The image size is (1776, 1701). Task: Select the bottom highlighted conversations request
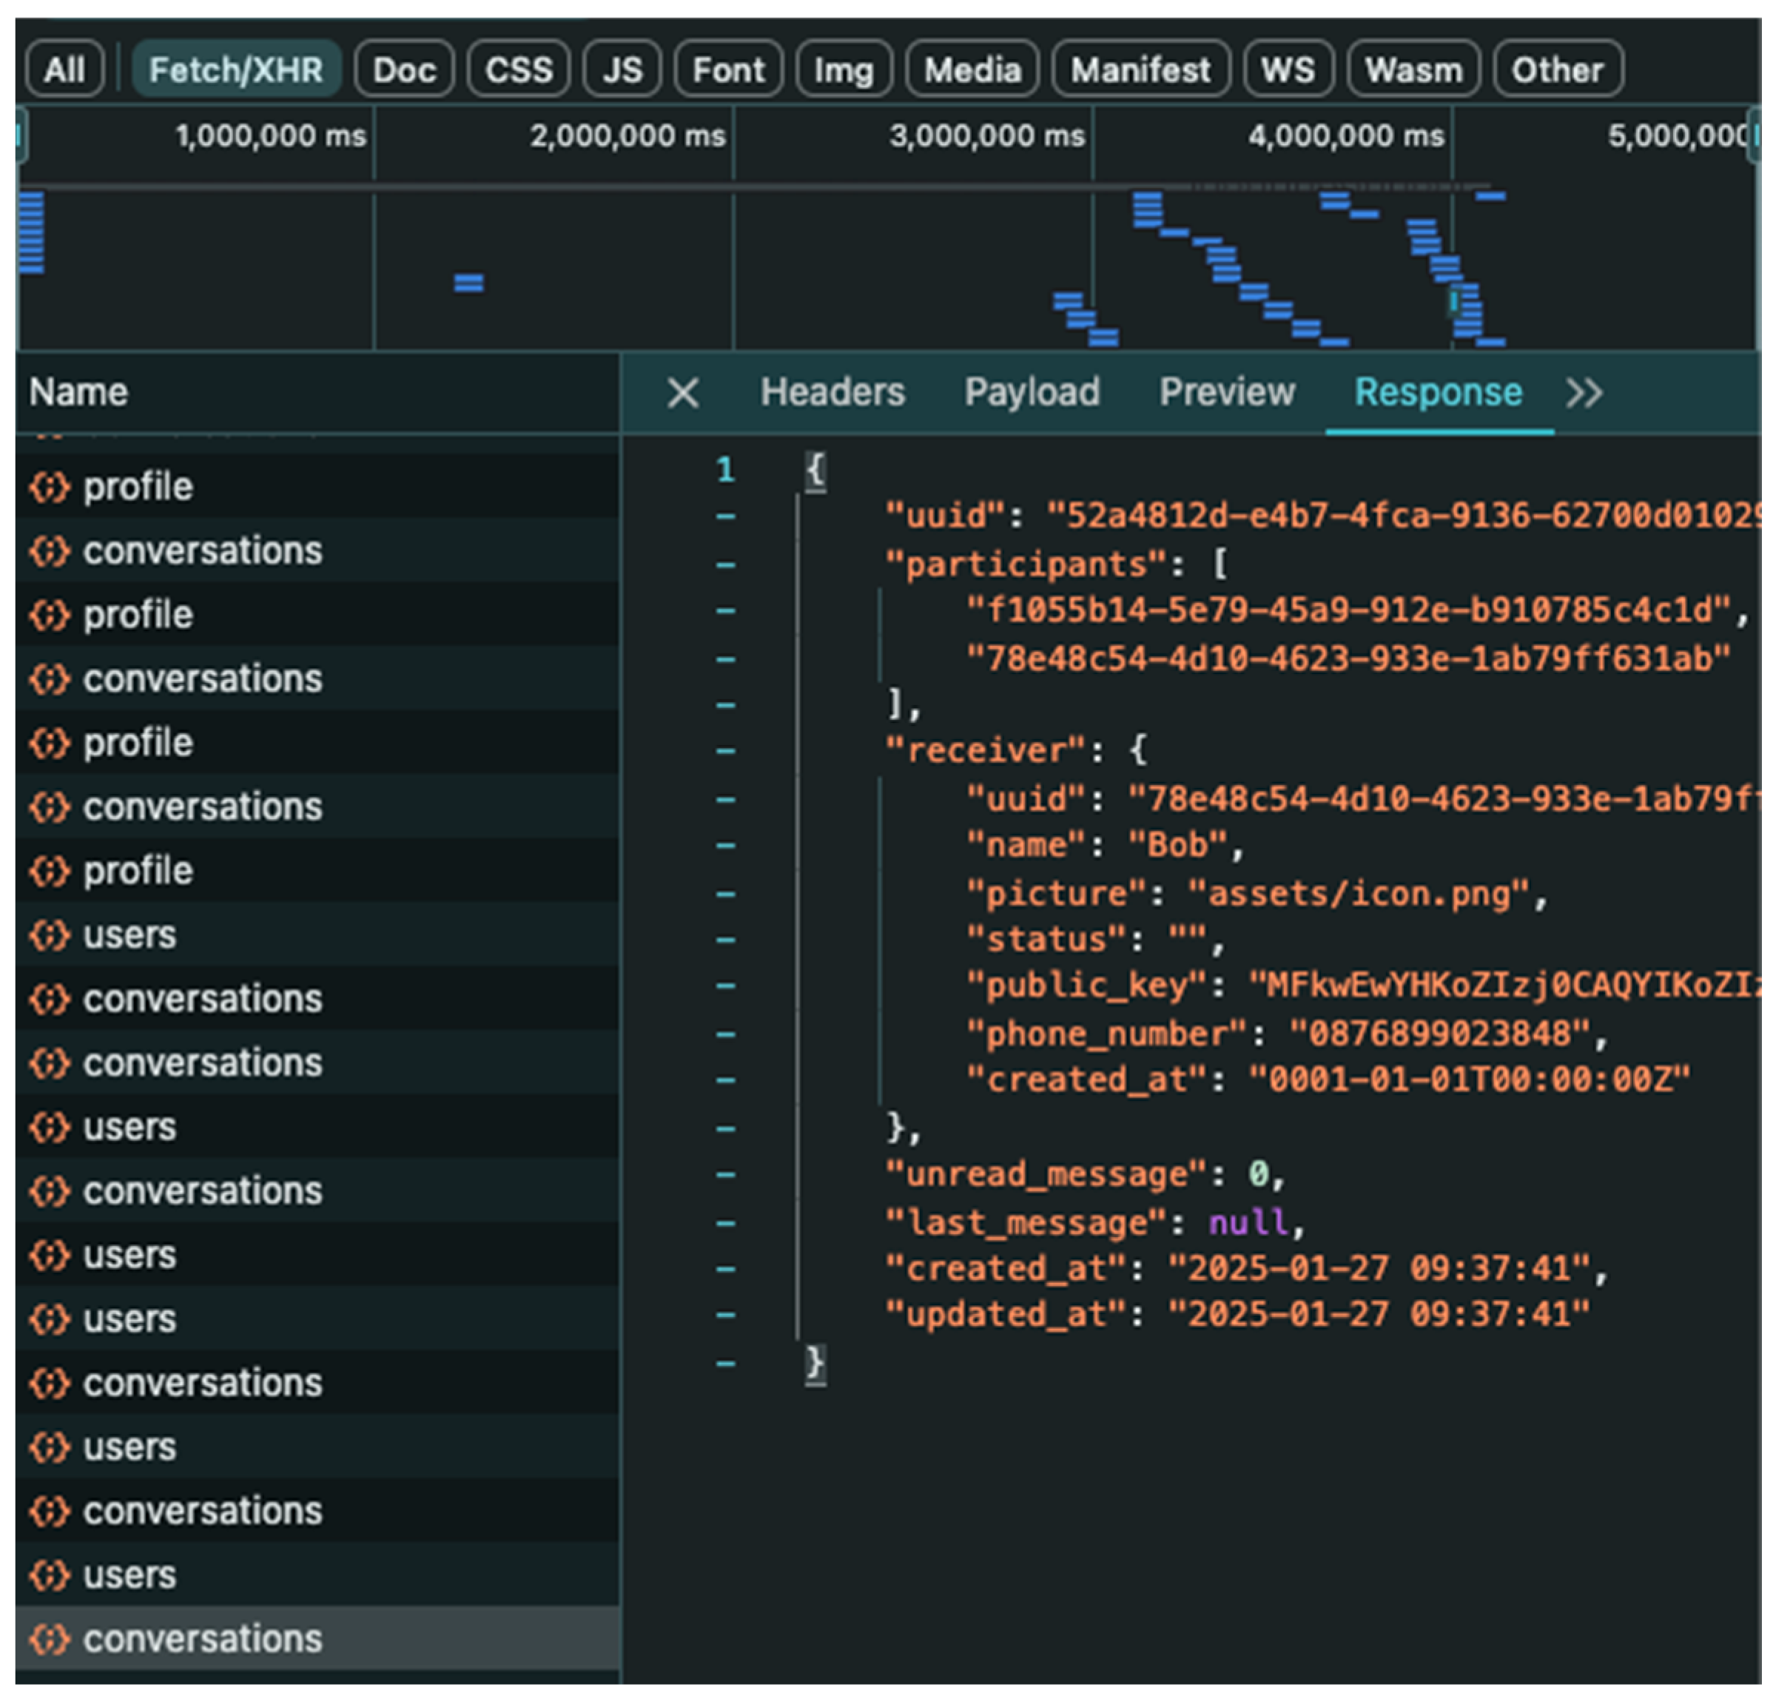[202, 1639]
